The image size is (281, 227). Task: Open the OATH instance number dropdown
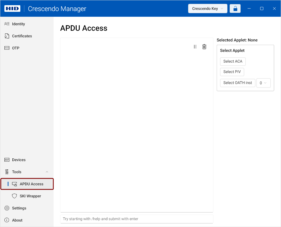click(263, 83)
